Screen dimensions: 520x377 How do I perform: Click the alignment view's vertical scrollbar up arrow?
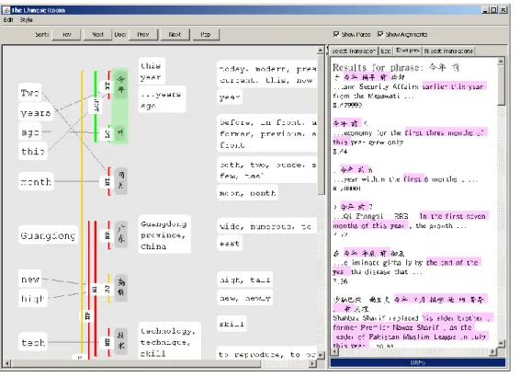[321, 51]
